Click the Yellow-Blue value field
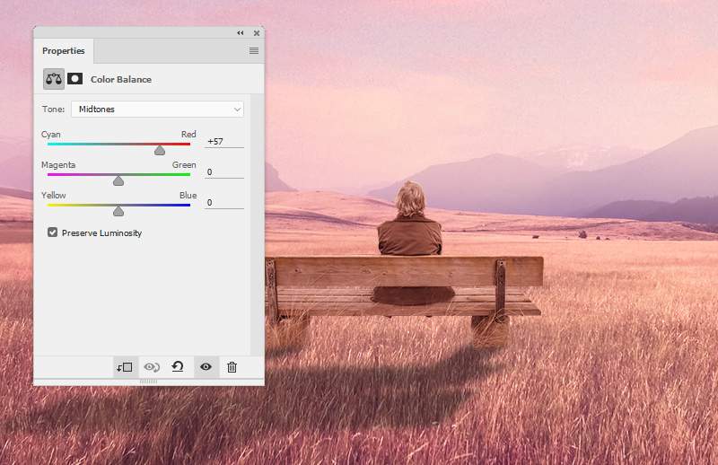The height and width of the screenshot is (465, 718). [223, 203]
